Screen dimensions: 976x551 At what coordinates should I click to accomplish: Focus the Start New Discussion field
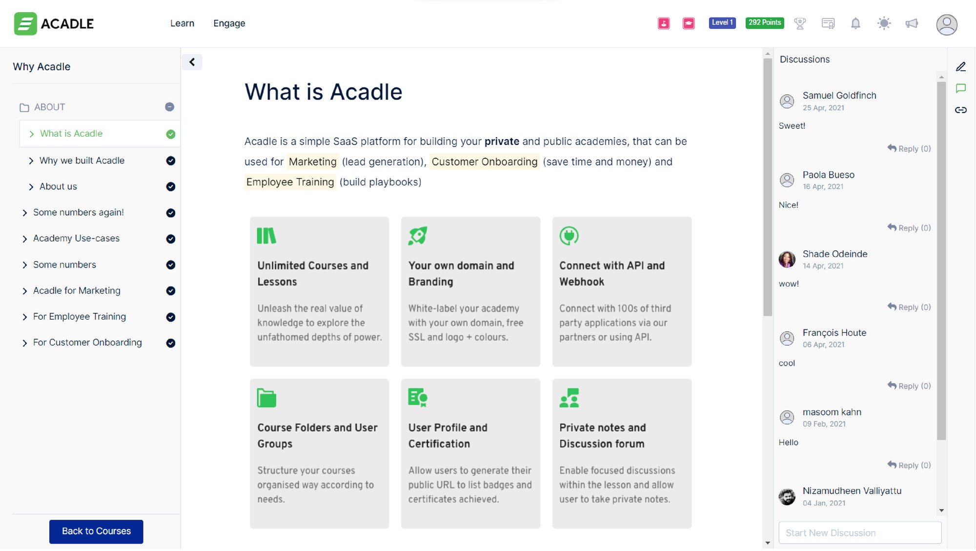coord(860,533)
